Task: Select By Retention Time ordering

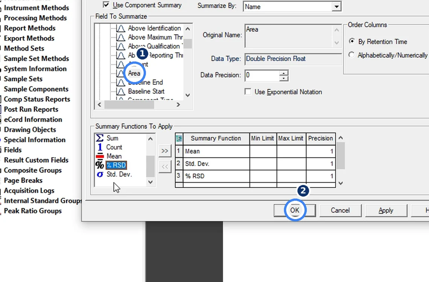Action: click(x=352, y=41)
